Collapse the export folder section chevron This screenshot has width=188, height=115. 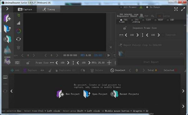tap(181, 54)
